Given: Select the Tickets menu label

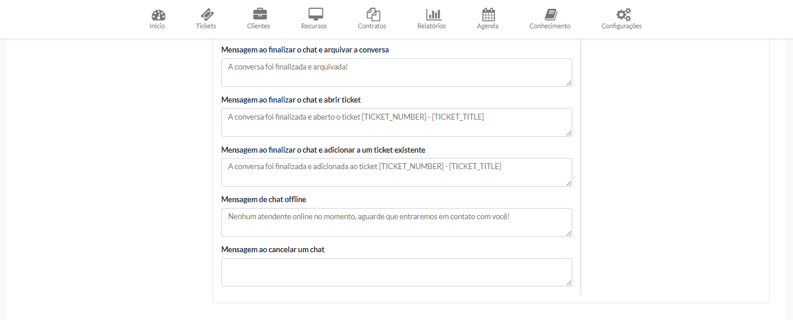Looking at the screenshot, I should (206, 26).
